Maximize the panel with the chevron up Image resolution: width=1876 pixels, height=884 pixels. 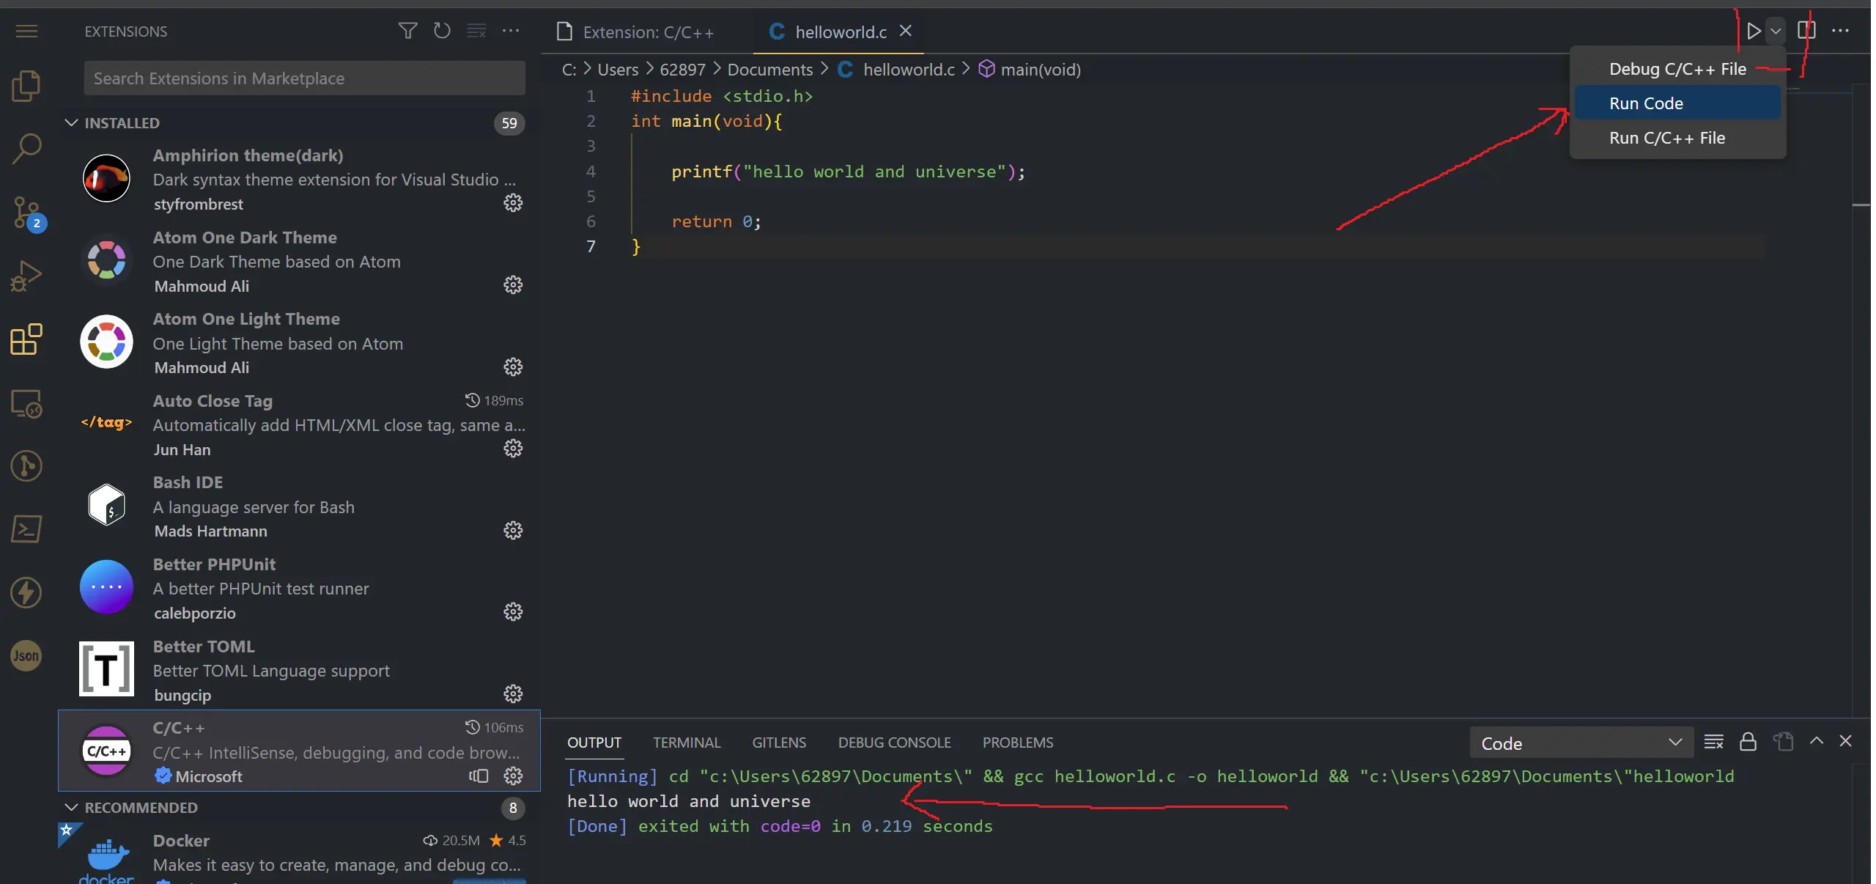1817,741
